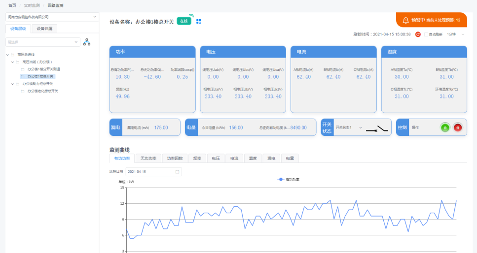The height and width of the screenshot is (253, 477).
Task: Select the 频率 curve tab
Action: [197, 158]
